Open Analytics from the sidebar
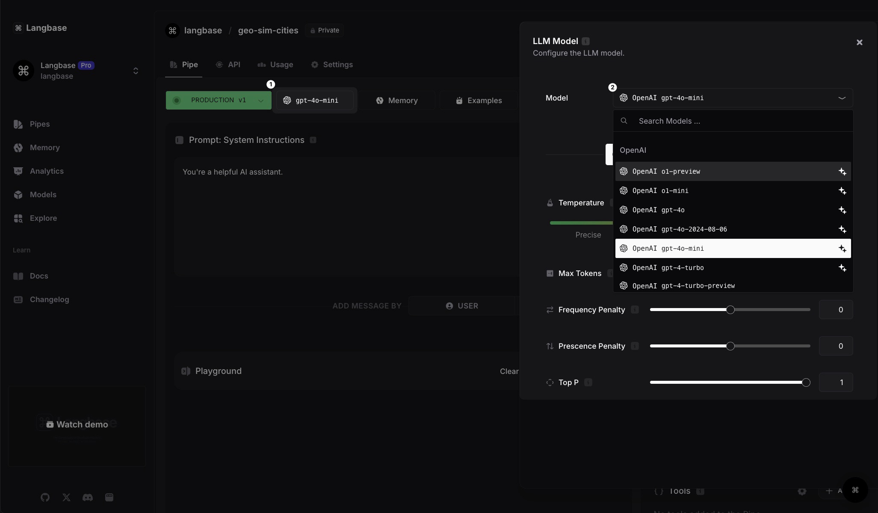Image resolution: width=878 pixels, height=513 pixels. 46,171
